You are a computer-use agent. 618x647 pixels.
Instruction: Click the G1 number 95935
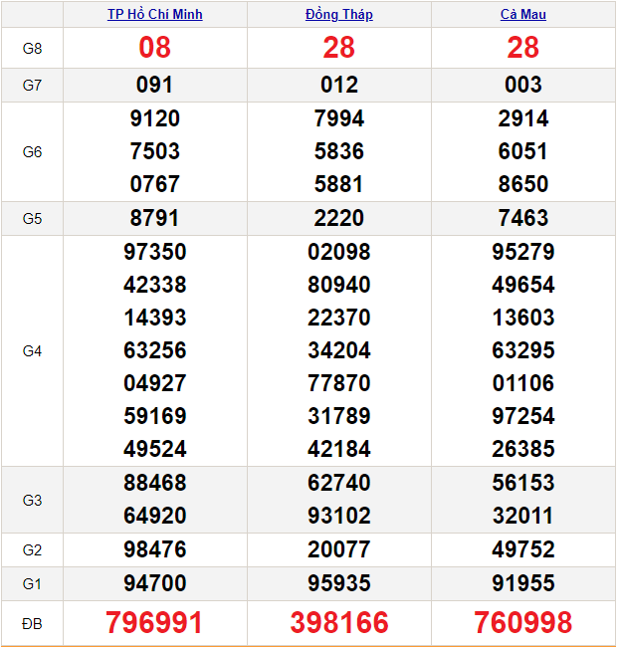point(338,583)
